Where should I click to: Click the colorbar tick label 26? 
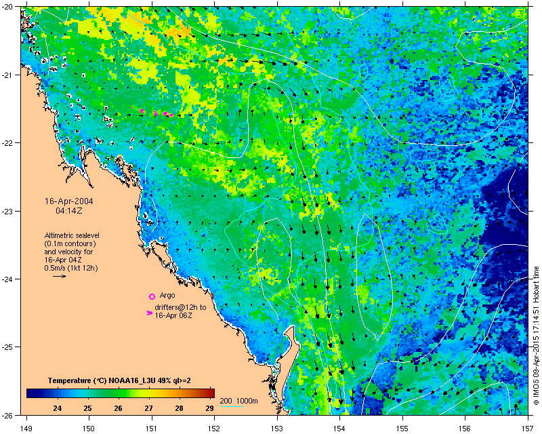pyautogui.click(x=118, y=408)
